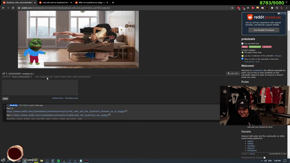Click the 'Get Reddit Premium' button
This screenshot has width=290, height=163.
(x=264, y=30)
